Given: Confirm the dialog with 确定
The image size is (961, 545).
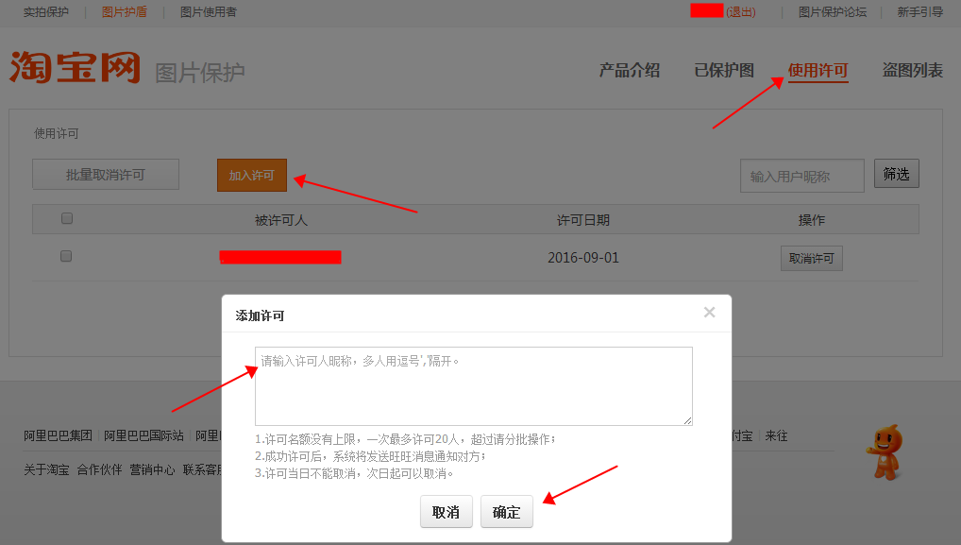Looking at the screenshot, I should click(x=506, y=511).
